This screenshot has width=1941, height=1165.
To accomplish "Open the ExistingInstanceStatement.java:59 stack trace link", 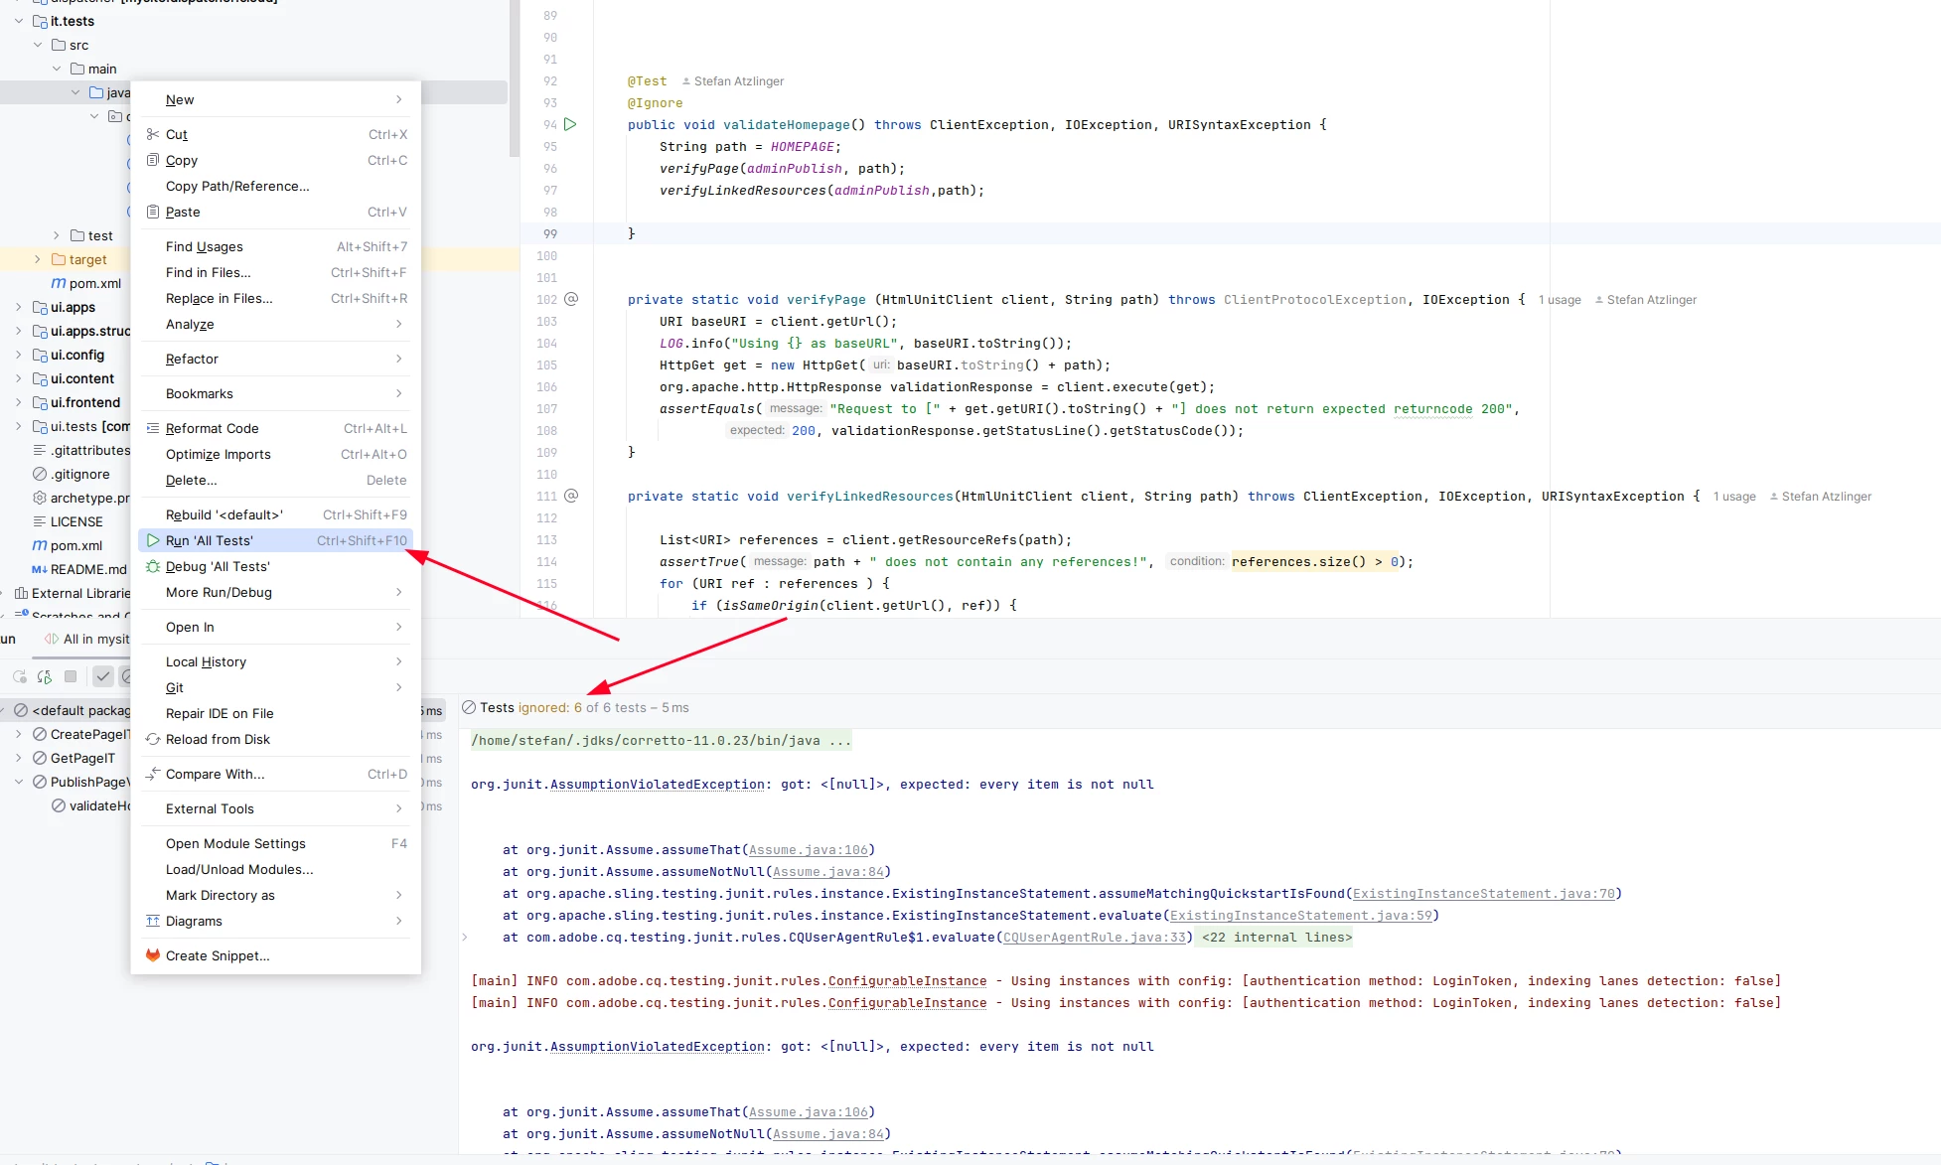I will point(1300,915).
